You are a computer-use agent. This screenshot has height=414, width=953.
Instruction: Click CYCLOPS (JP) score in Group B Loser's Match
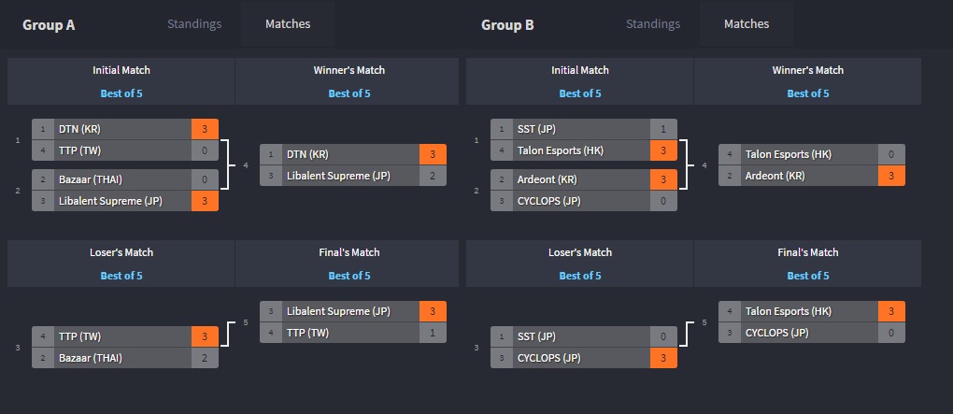tap(663, 358)
